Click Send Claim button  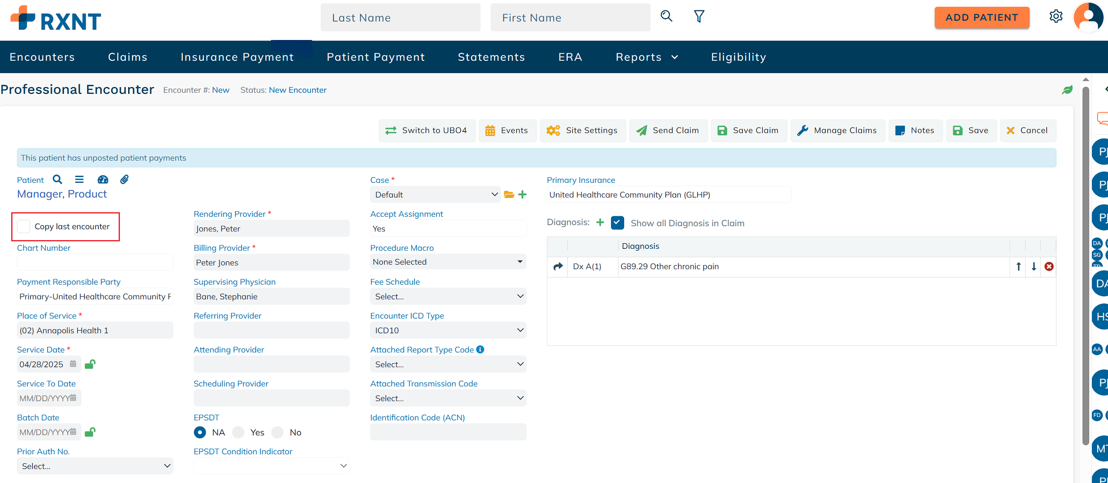[x=668, y=131]
